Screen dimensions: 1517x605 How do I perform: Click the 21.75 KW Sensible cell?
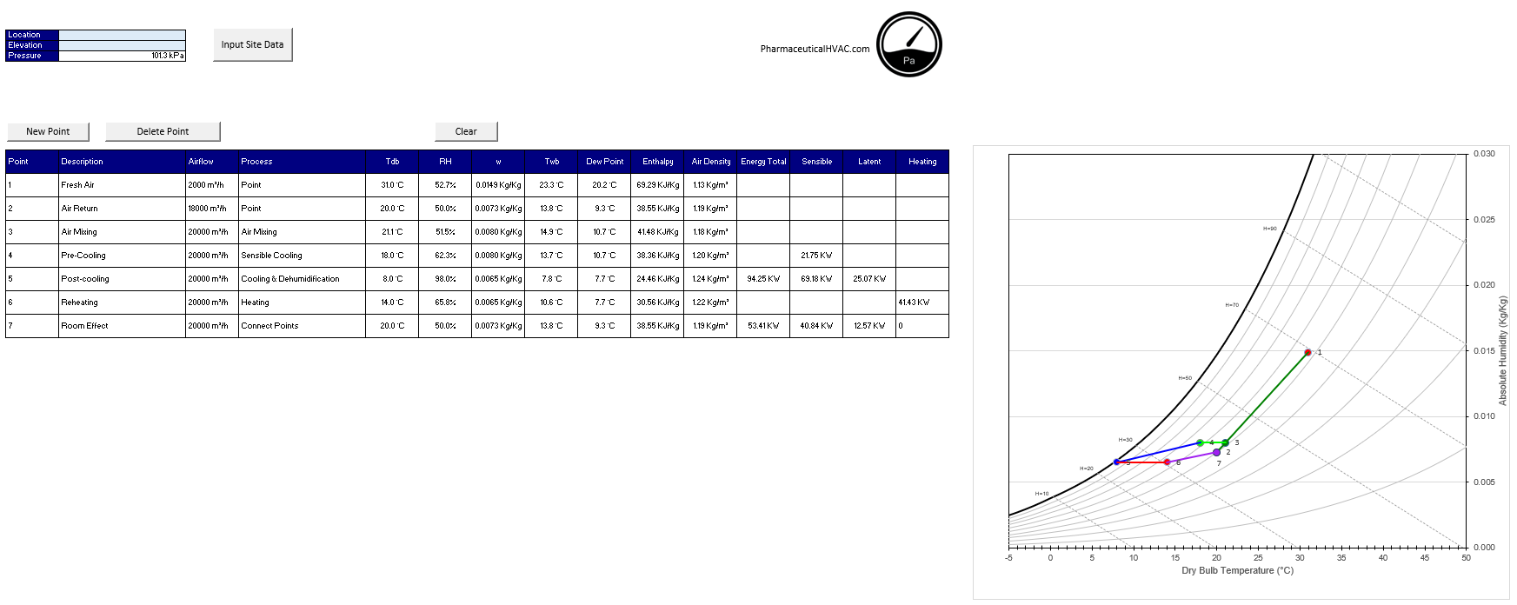coord(816,256)
